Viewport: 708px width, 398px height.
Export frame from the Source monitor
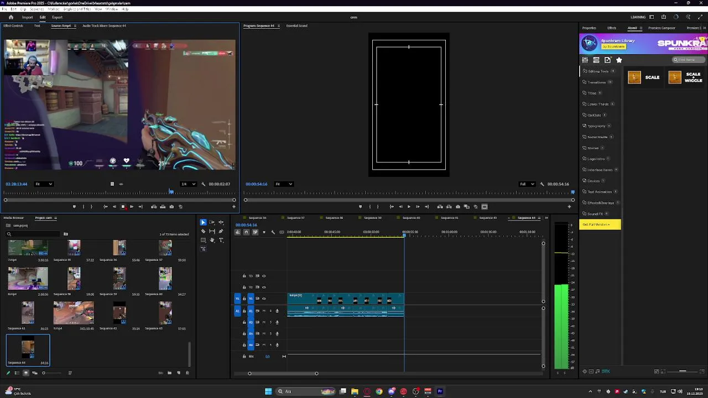coord(171,207)
